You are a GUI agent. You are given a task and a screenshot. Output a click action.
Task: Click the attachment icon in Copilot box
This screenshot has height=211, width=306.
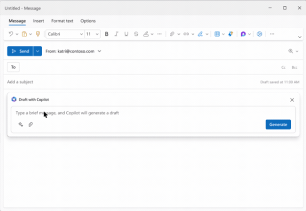(x=30, y=125)
